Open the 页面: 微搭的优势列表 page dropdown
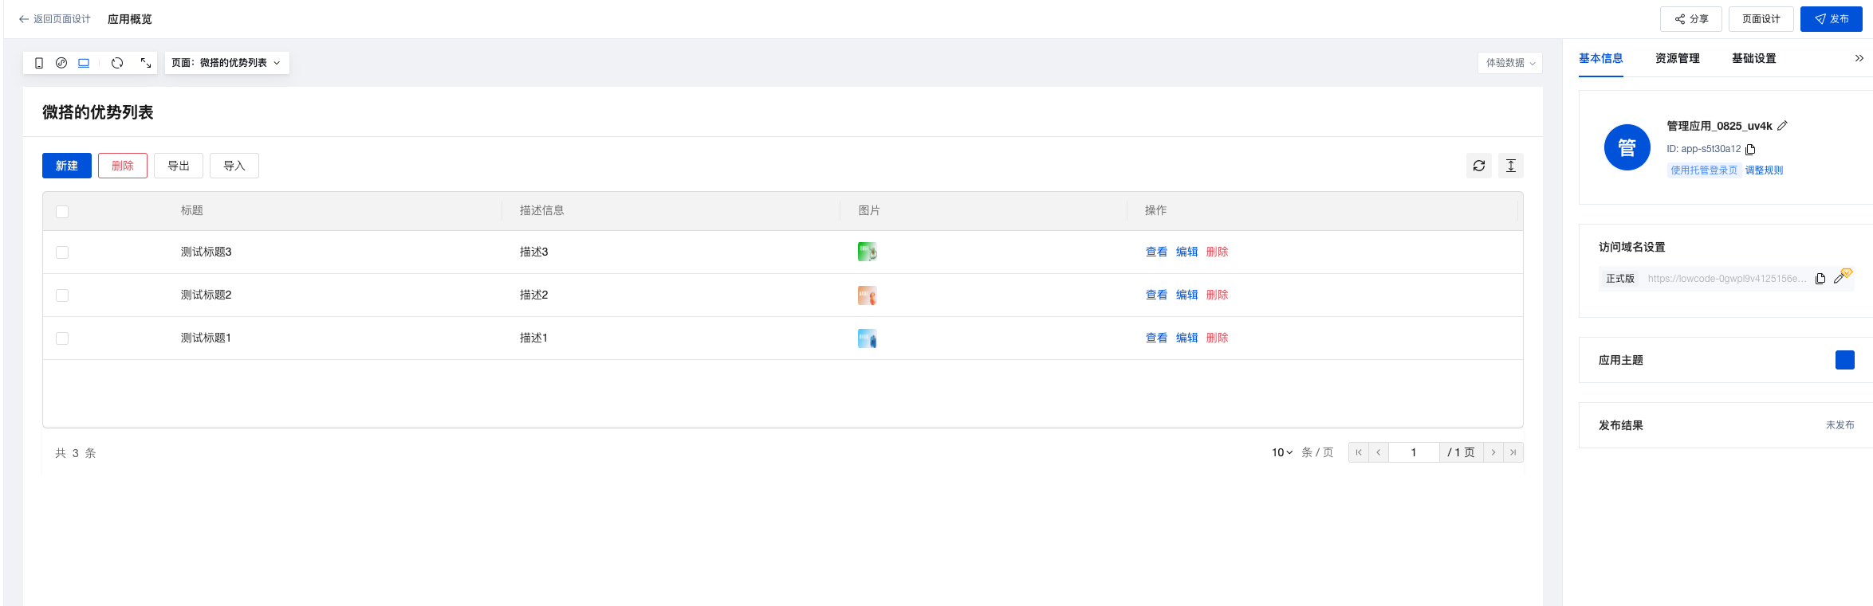The width and height of the screenshot is (1873, 606). tap(226, 63)
